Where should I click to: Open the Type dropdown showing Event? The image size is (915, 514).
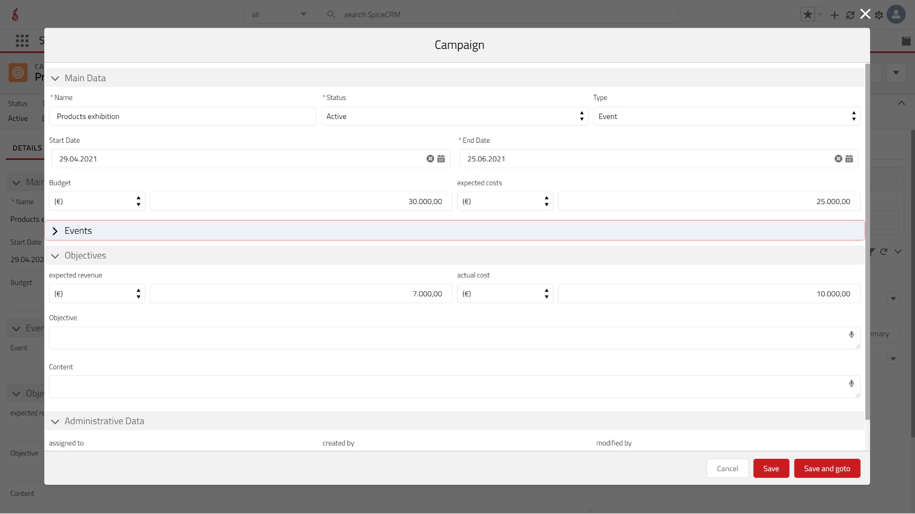tap(727, 116)
